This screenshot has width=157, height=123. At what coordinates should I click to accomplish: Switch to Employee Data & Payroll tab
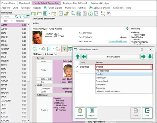click(x=75, y=3)
